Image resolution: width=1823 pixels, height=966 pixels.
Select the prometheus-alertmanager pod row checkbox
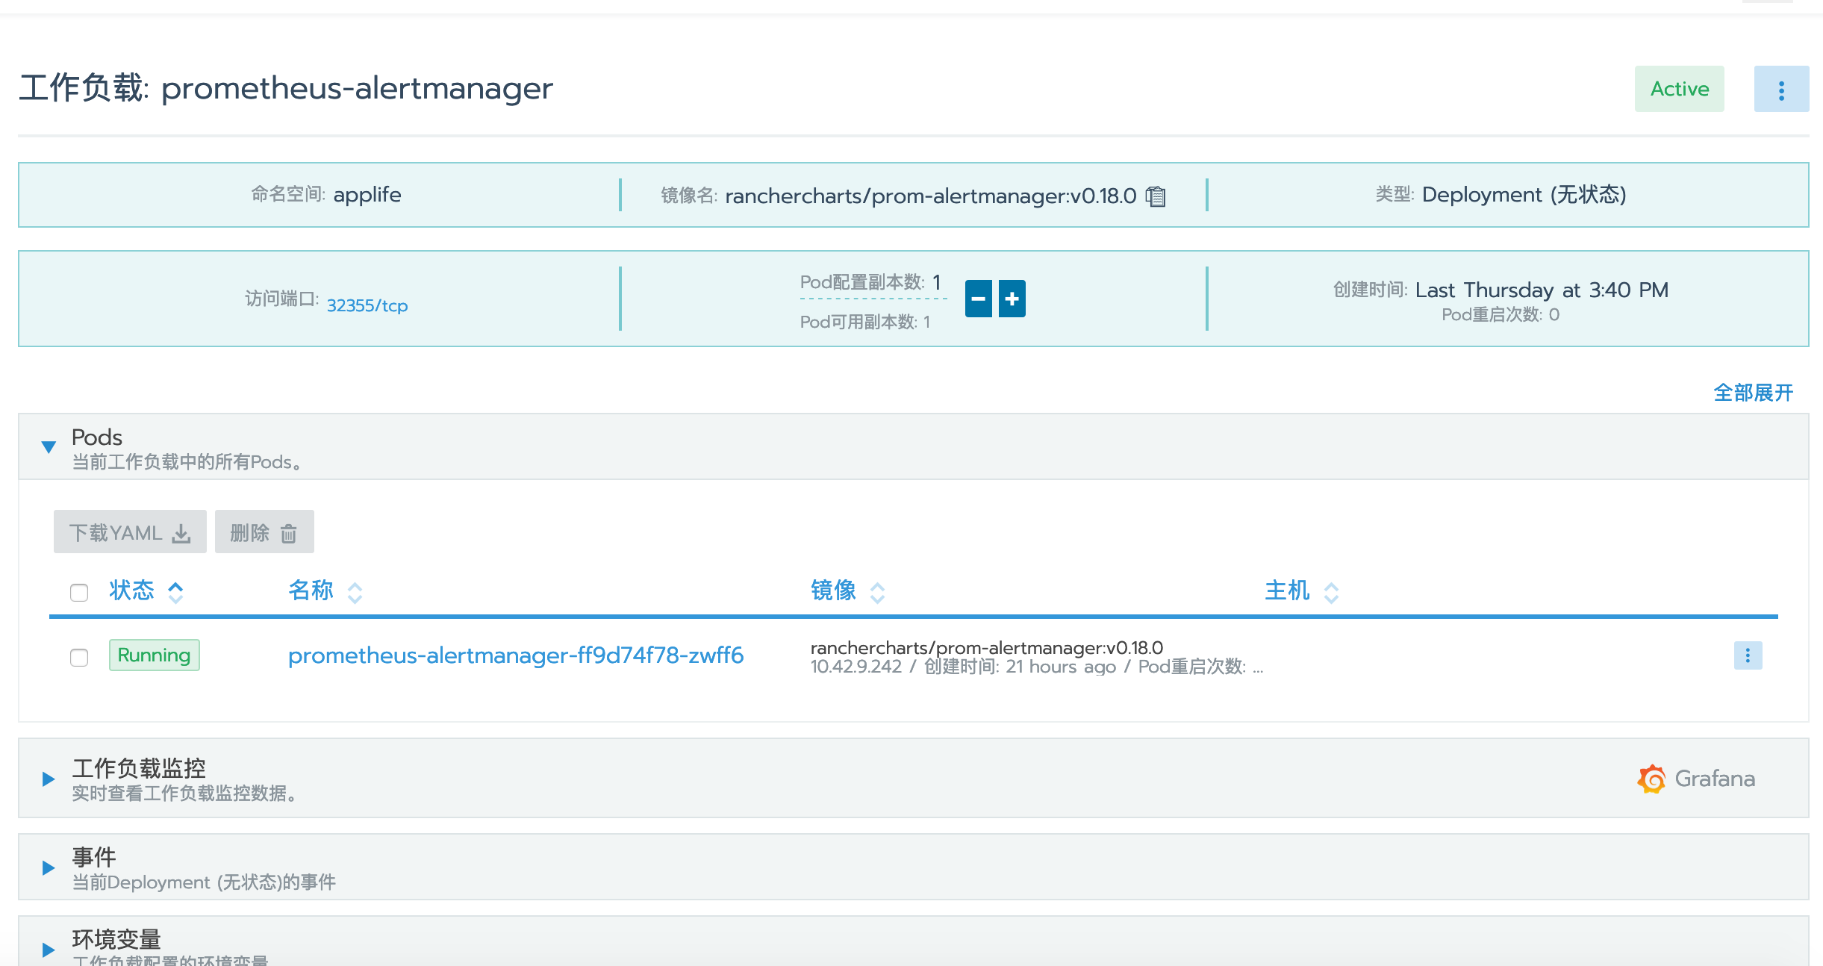pos(78,658)
